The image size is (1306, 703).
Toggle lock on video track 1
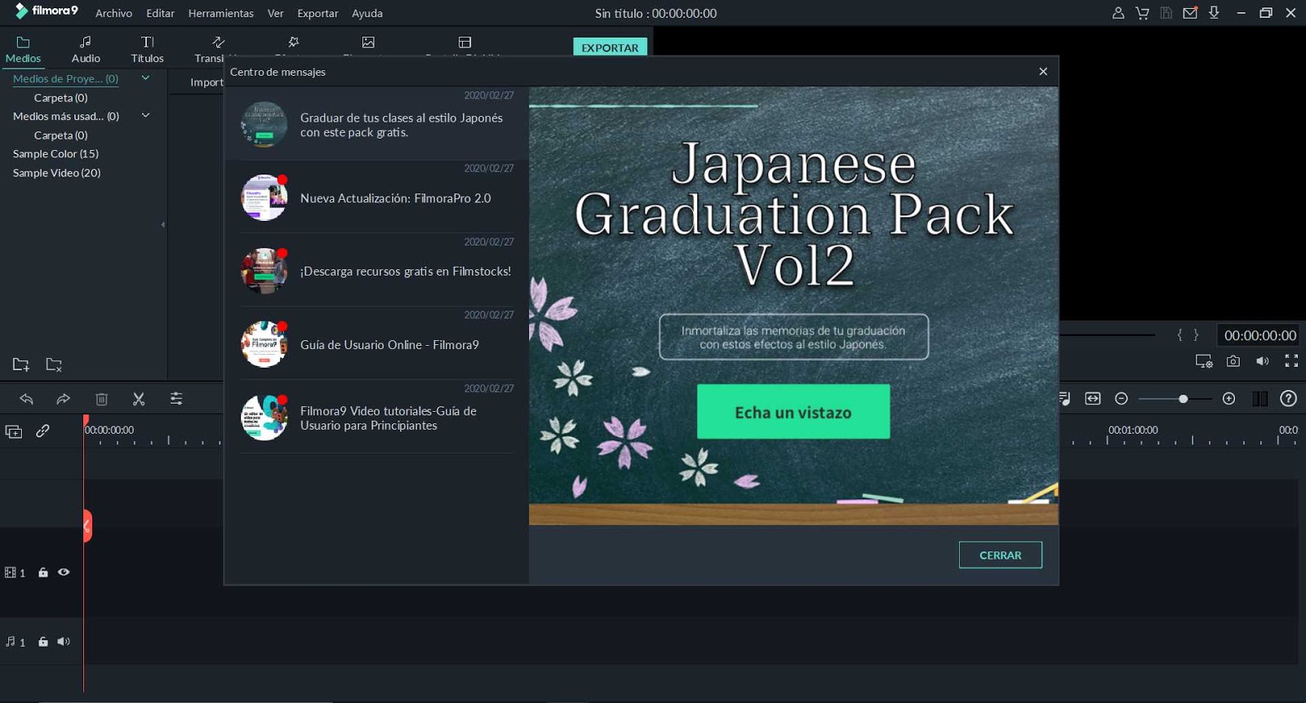pyautogui.click(x=43, y=573)
